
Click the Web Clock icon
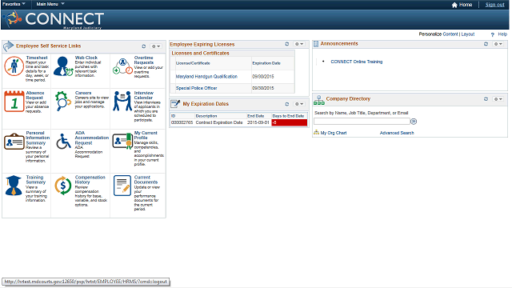coord(63,66)
